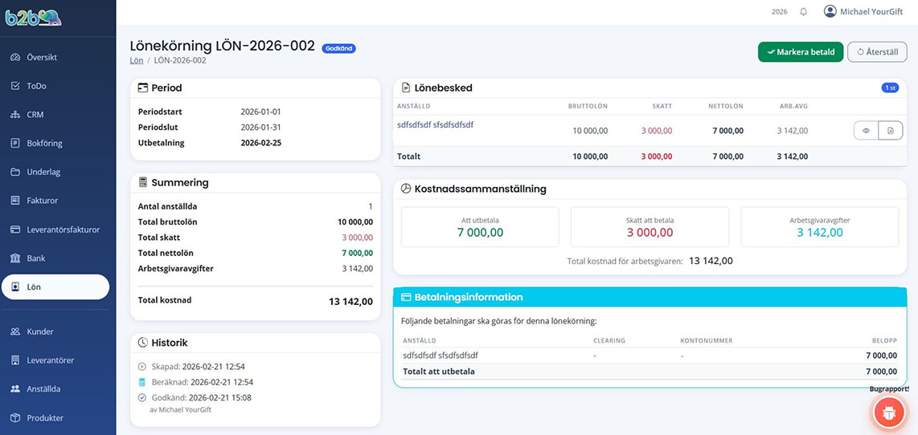Open Anställda in the sidebar
Viewport: 918px width, 435px height.
tap(43, 389)
